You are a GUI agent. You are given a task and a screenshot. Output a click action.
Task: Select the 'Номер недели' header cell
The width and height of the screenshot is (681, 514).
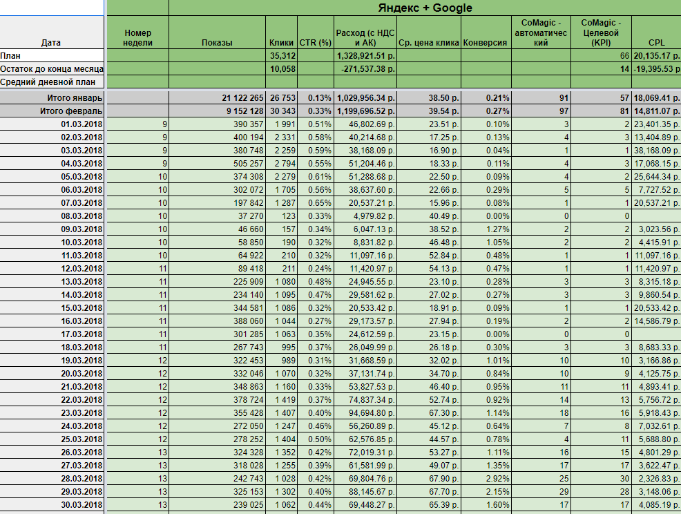click(137, 37)
